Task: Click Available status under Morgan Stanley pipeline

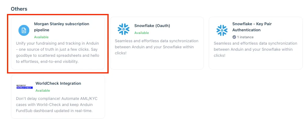Action: (41, 37)
